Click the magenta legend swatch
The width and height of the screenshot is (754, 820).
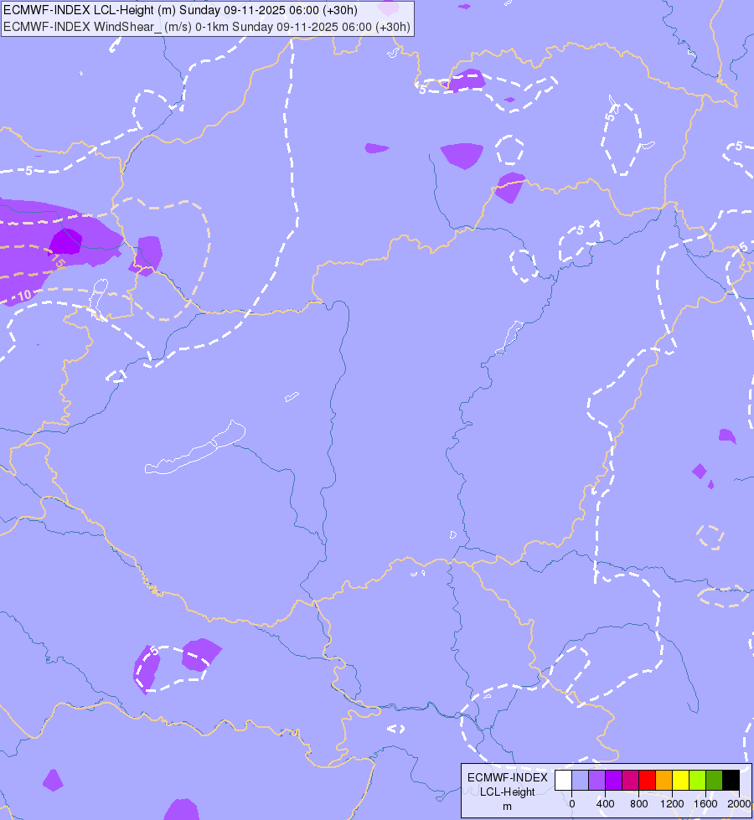[x=630, y=780]
